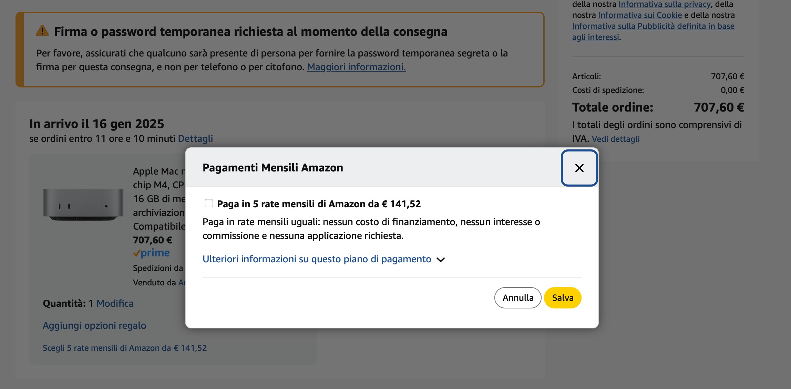The height and width of the screenshot is (389, 791).
Task: Click 'Vedi dettagli' under order total
Action: (615, 139)
